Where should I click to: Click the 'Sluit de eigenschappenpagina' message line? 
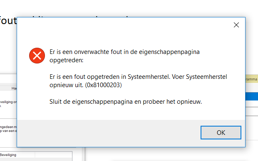(x=126, y=102)
